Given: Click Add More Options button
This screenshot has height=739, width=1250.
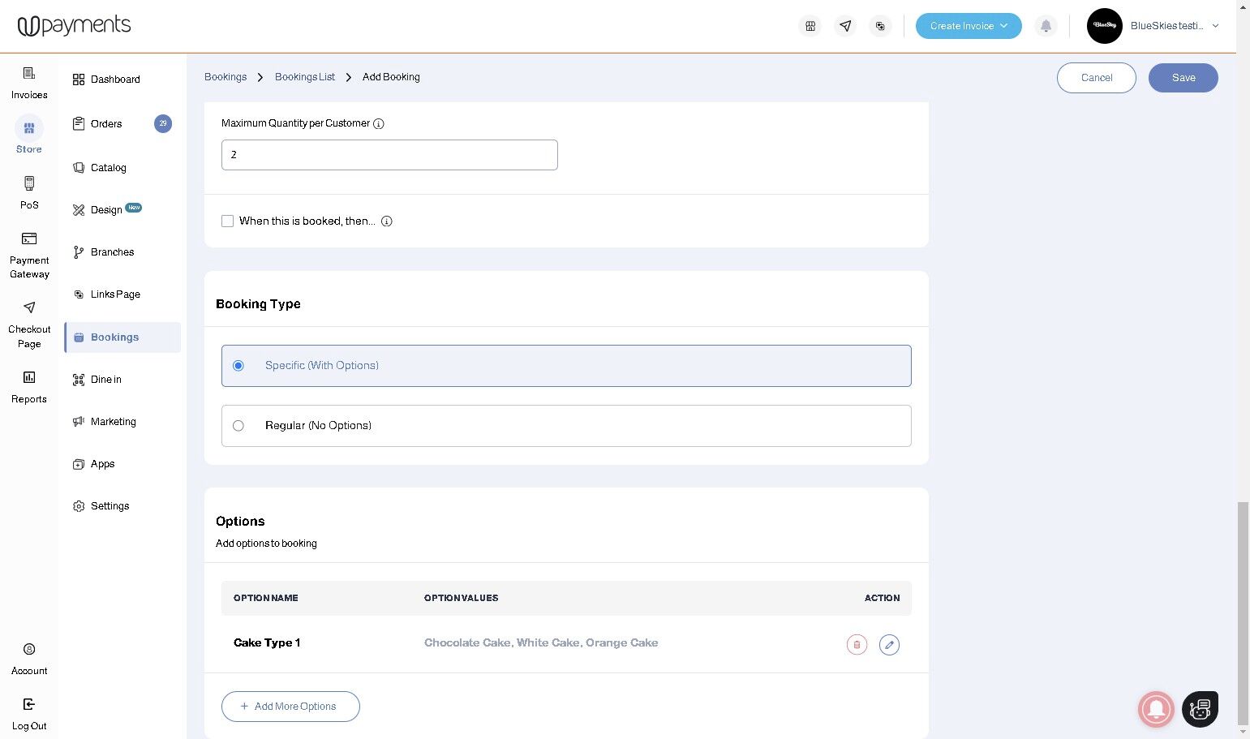Looking at the screenshot, I should (x=290, y=707).
